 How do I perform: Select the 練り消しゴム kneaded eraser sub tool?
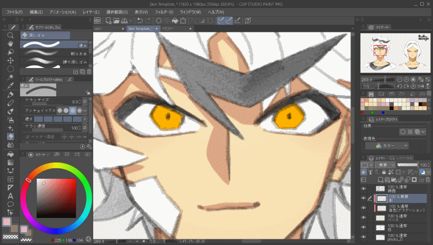(x=55, y=61)
